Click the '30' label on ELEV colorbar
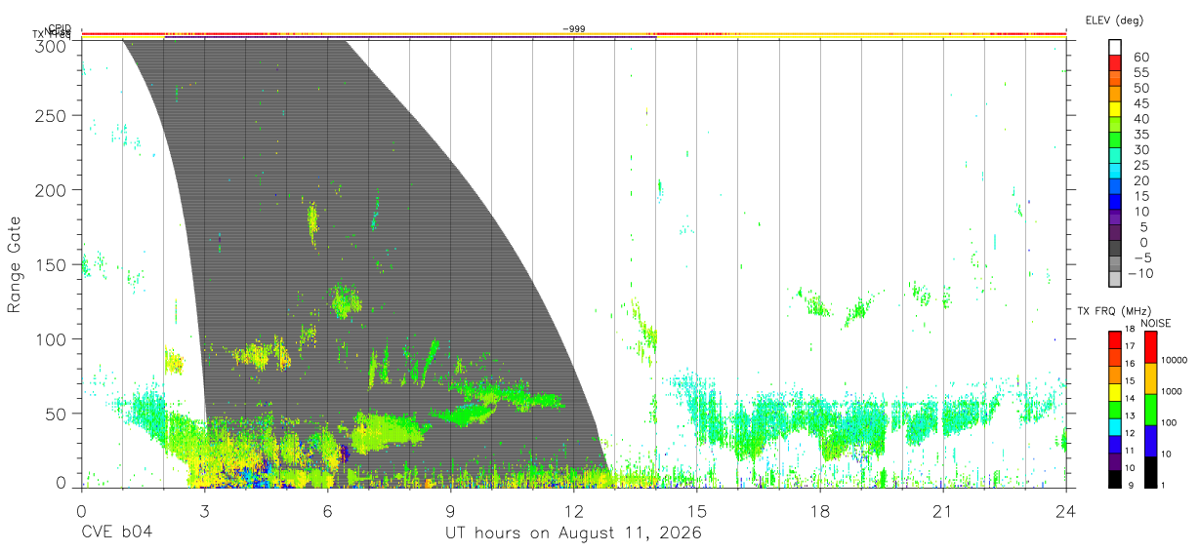 pyautogui.click(x=1140, y=150)
